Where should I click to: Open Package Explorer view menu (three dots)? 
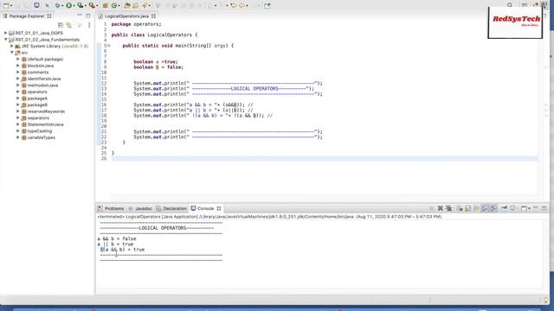point(89,25)
